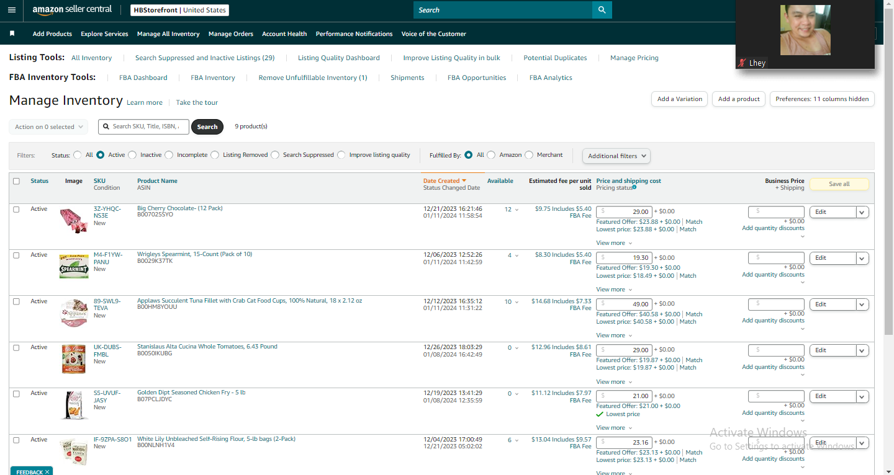Click the muted microphone icon beside Lhey
Viewport: 894px width, 475px height.
tap(741, 63)
